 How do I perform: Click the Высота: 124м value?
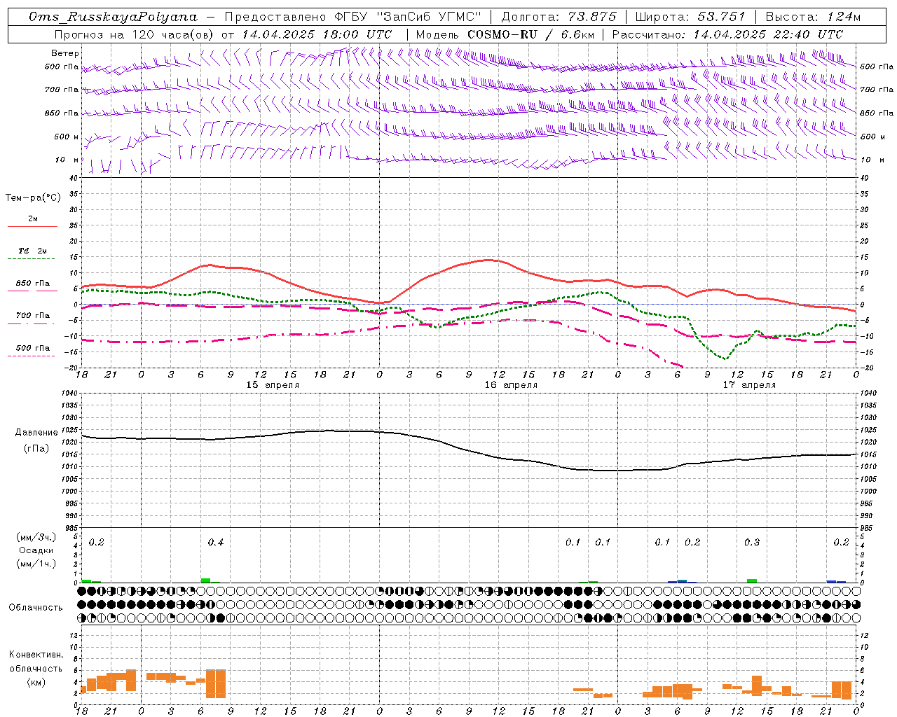pyautogui.click(x=814, y=17)
